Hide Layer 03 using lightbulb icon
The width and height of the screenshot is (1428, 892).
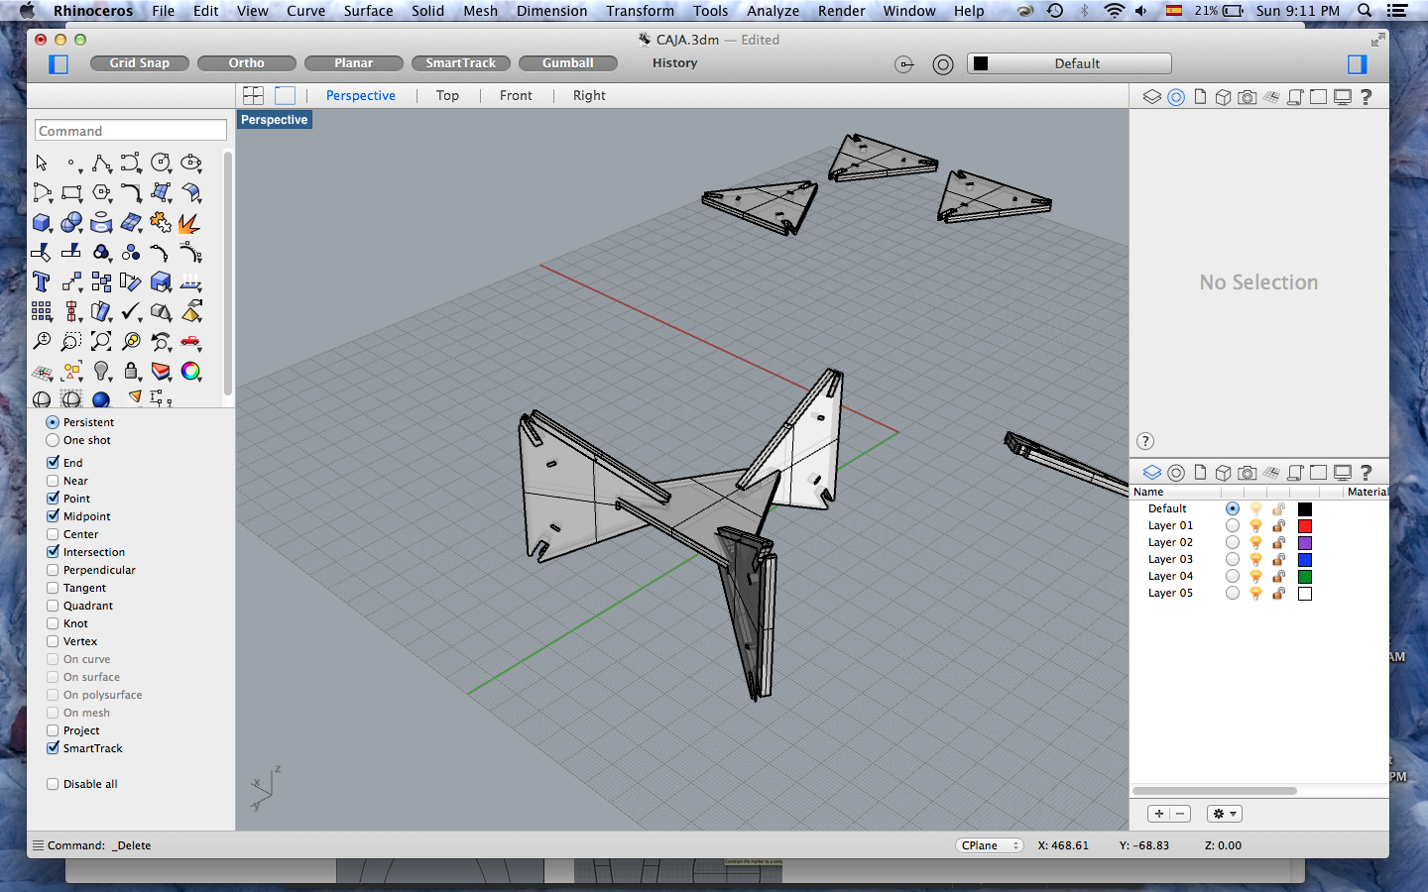click(1255, 560)
